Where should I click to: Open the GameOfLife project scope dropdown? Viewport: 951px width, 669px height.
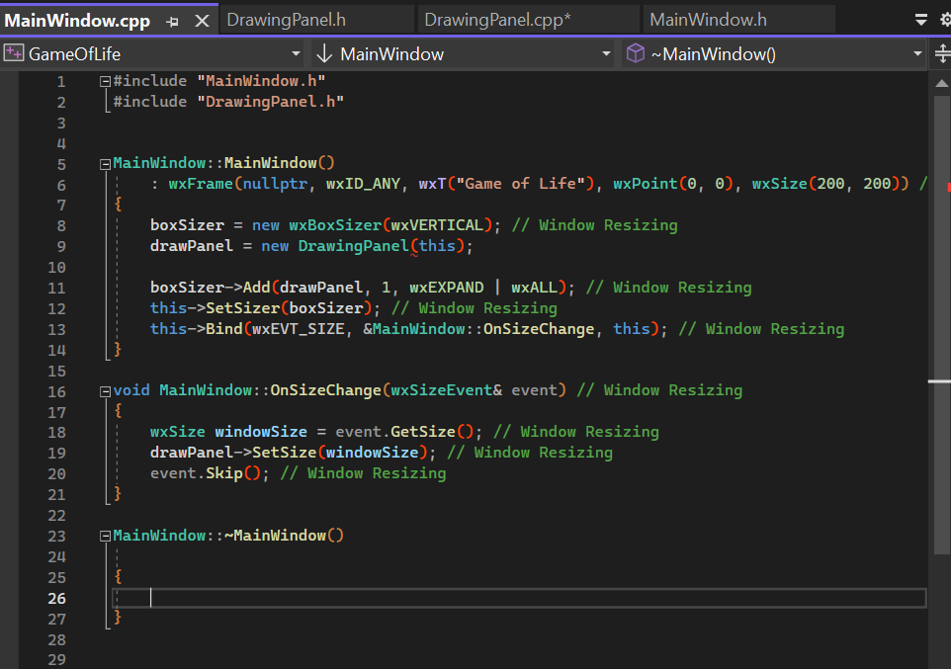click(x=295, y=52)
